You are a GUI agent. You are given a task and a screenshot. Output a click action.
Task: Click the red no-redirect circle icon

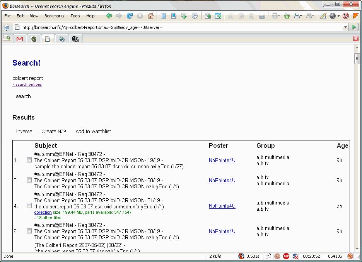346,16
